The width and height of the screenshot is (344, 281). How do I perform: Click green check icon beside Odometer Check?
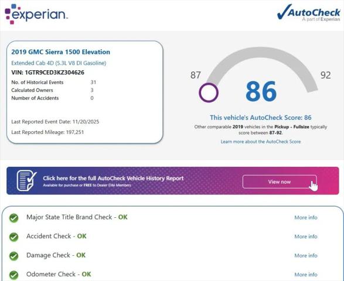(x=14, y=275)
